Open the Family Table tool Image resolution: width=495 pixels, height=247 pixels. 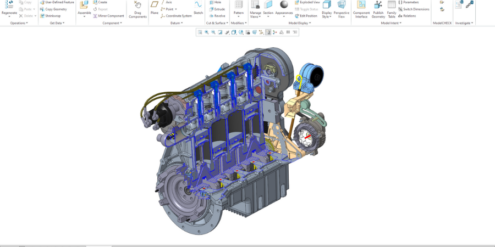392,5
